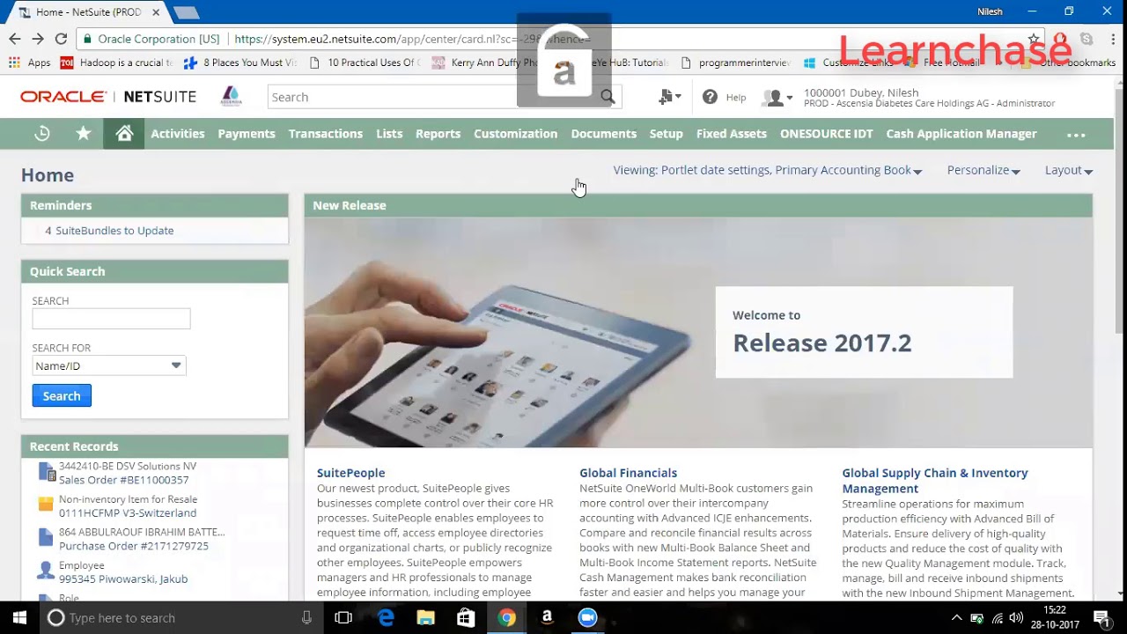Expand the Viewing portlet date settings dropdown
The image size is (1127, 634).
(x=768, y=170)
